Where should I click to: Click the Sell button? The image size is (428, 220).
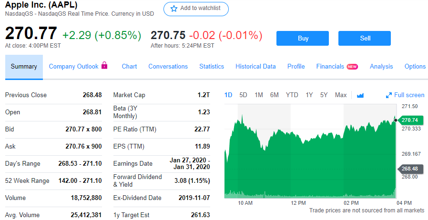pos(365,38)
